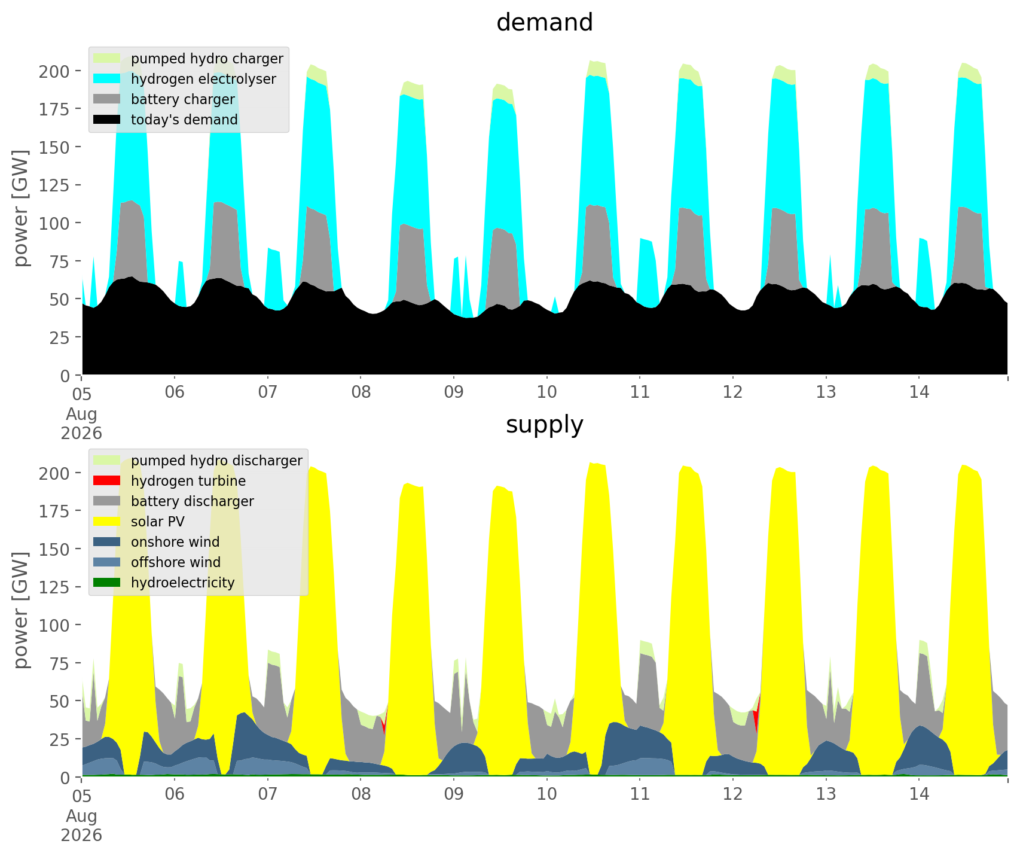Click the "06" date tick under the demand chart

tap(175, 393)
